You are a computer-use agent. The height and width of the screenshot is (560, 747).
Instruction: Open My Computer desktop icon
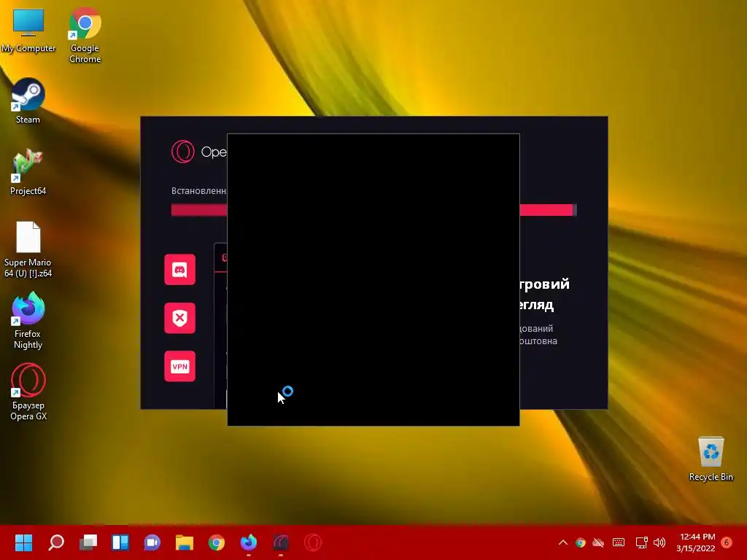[28, 31]
